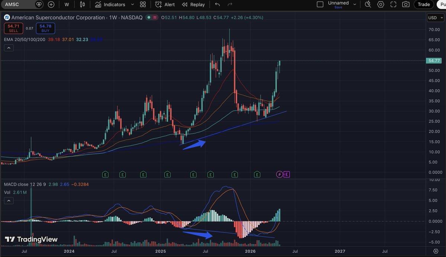Click the 2027 label on the time axis
The height and width of the screenshot is (257, 446).
click(340, 251)
